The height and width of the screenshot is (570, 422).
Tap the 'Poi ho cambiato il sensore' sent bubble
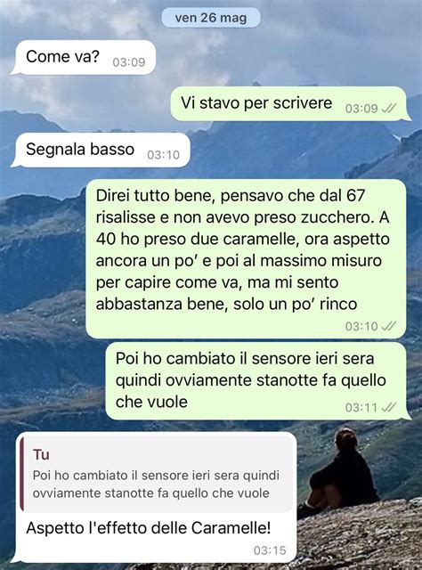[x=257, y=380]
